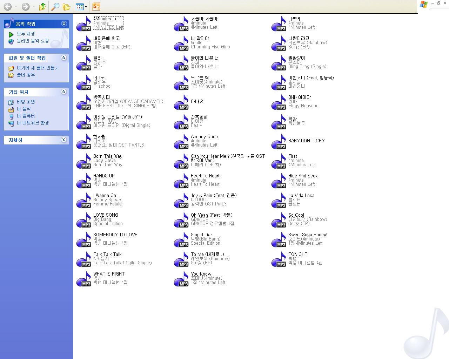Click file name "아파 아이야"

tap(300, 97)
